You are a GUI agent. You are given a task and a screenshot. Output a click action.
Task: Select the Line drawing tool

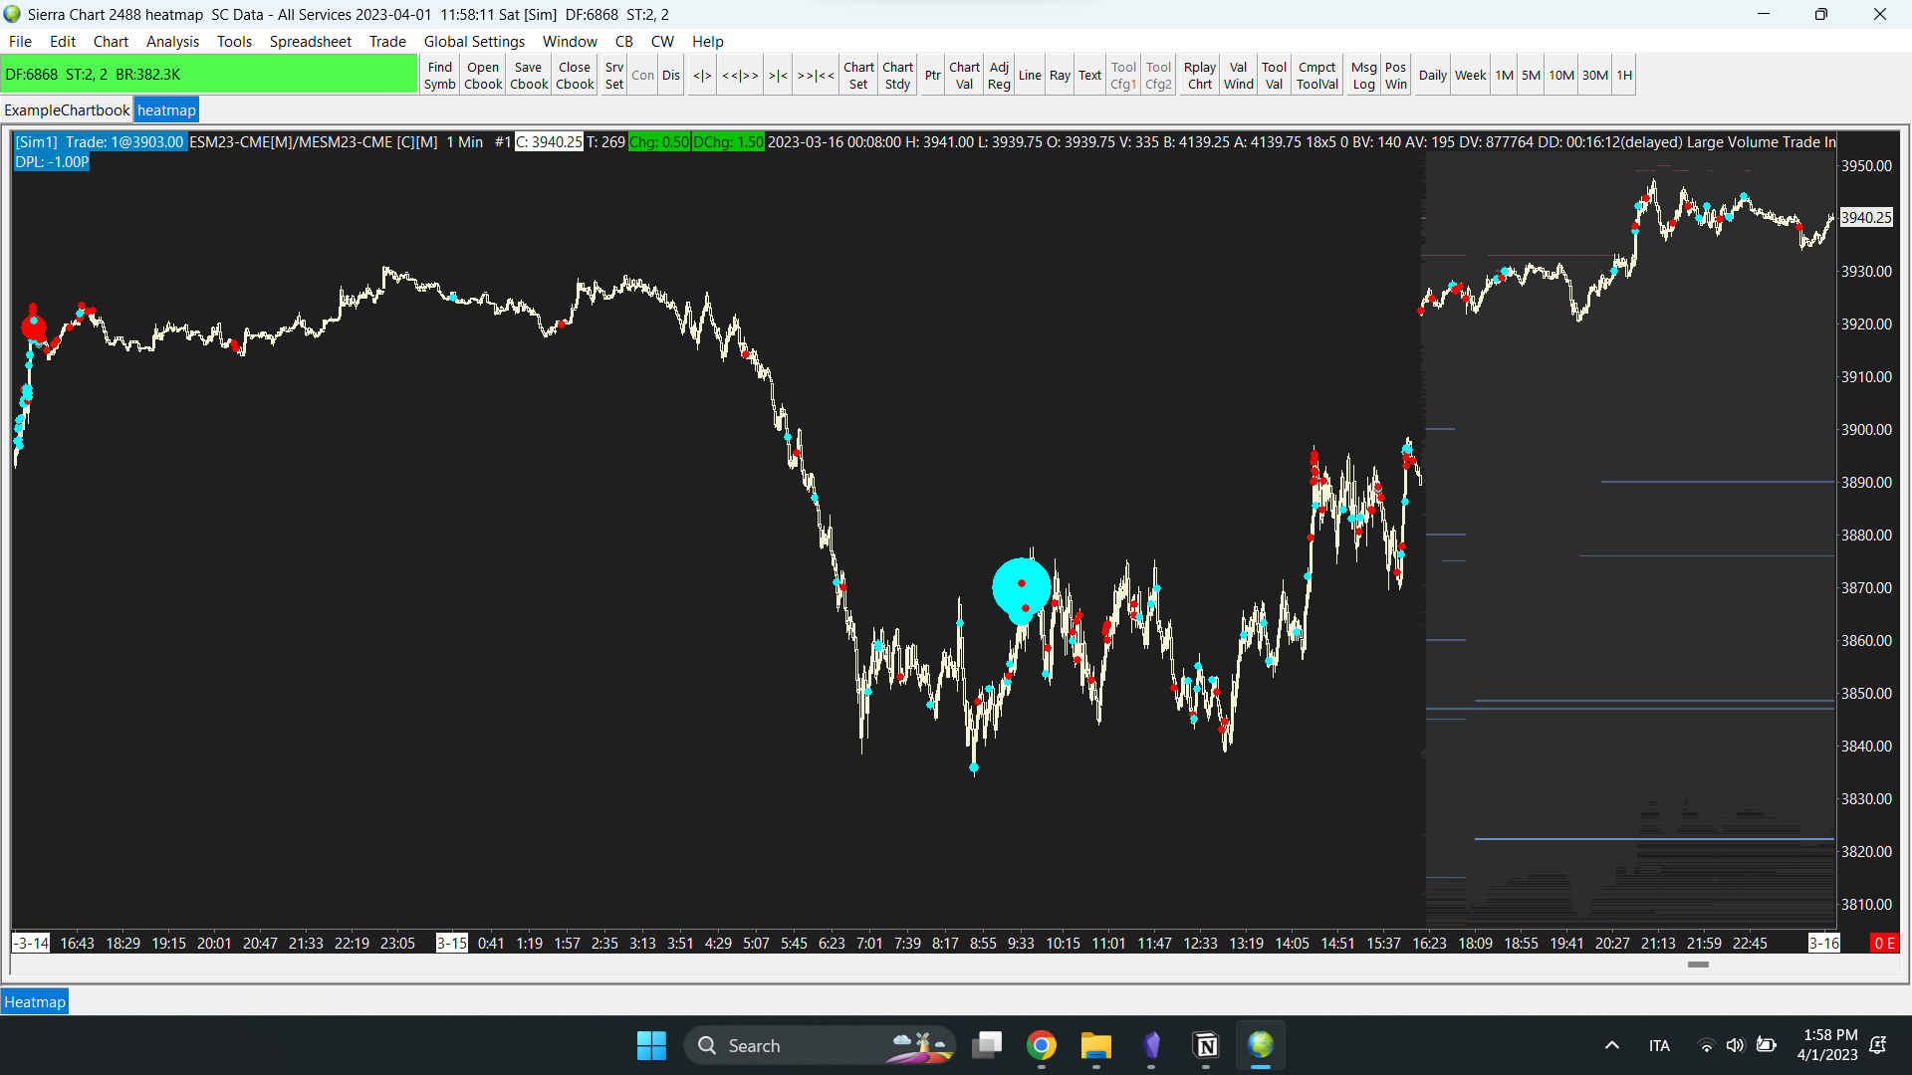tap(1030, 76)
